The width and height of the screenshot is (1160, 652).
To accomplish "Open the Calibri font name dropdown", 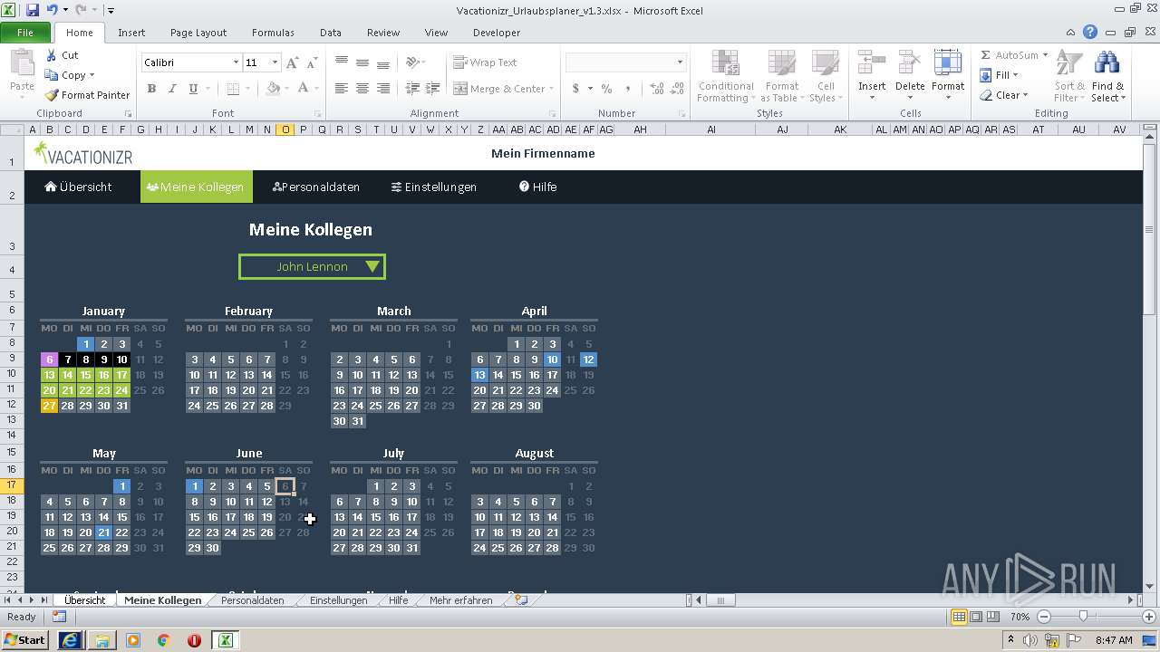I will pyautogui.click(x=236, y=62).
